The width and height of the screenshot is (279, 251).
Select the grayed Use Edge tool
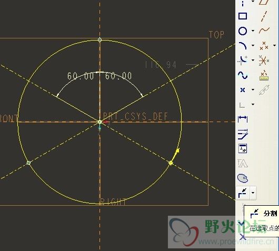click(242, 105)
